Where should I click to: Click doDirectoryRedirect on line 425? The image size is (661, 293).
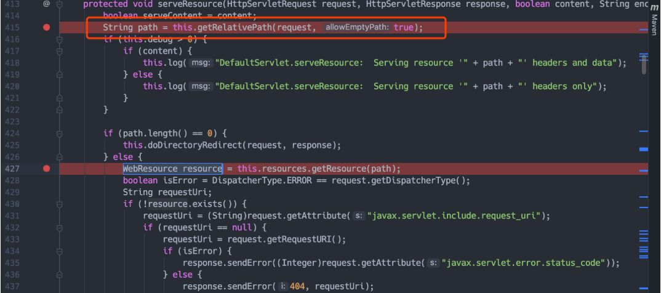tap(194, 145)
